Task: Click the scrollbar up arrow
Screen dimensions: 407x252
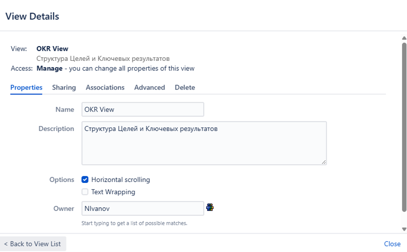Action: click(x=403, y=39)
